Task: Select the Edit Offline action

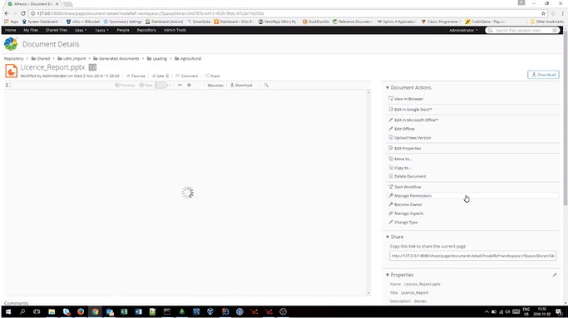Action: [402, 129]
